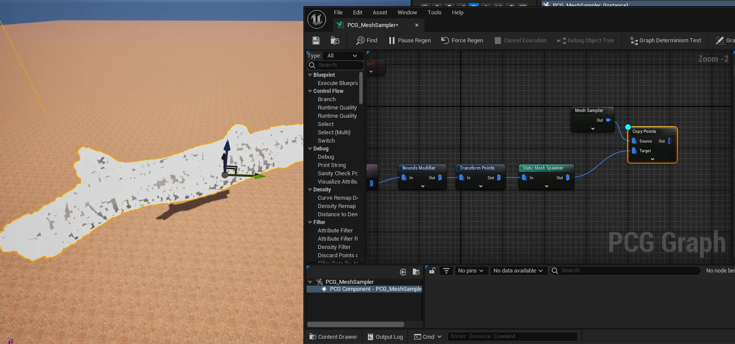The width and height of the screenshot is (735, 344).
Task: Open the Help menu
Action: click(458, 13)
